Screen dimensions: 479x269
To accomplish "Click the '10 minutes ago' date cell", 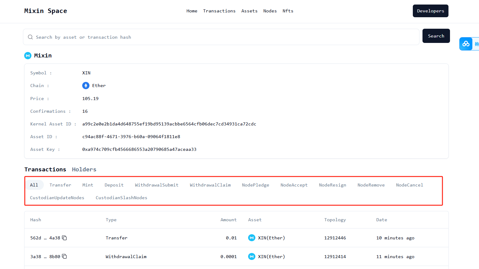I will (x=395, y=238).
